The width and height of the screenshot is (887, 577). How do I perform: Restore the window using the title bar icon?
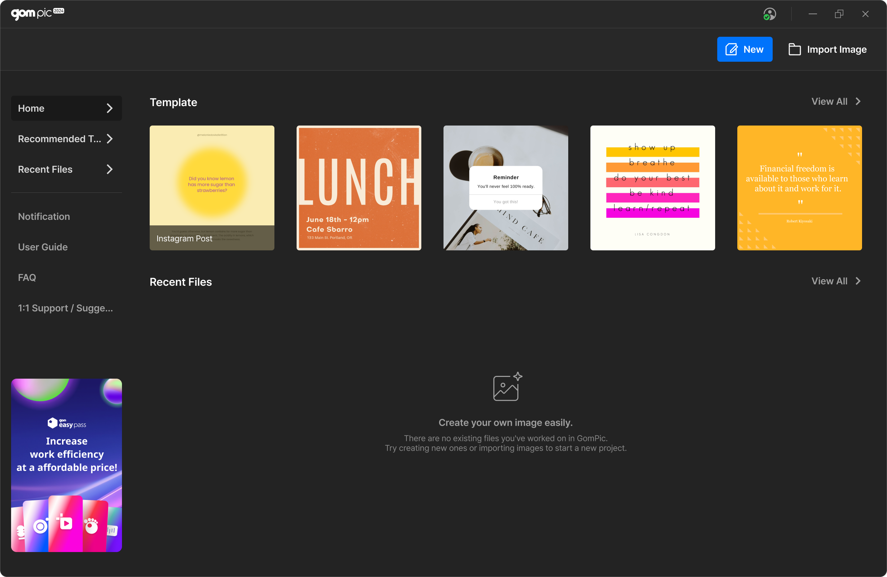[839, 14]
